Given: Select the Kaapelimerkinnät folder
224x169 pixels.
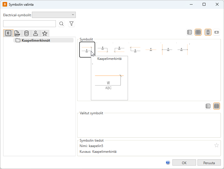Looking at the screenshot, I should (x=36, y=40).
